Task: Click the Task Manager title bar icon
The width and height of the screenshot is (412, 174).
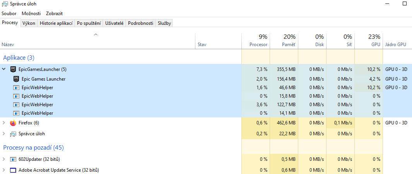Action: [5, 4]
